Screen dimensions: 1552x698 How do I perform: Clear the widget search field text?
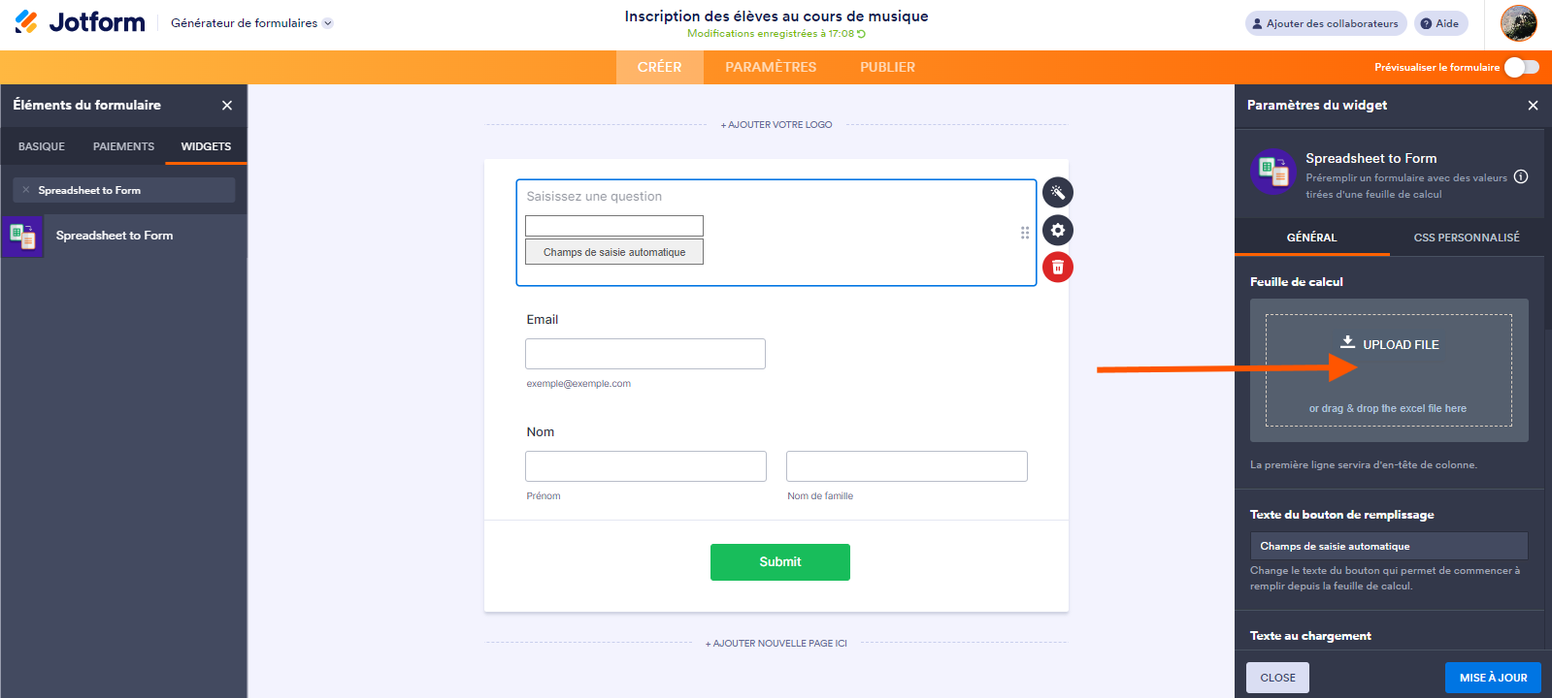(26, 190)
